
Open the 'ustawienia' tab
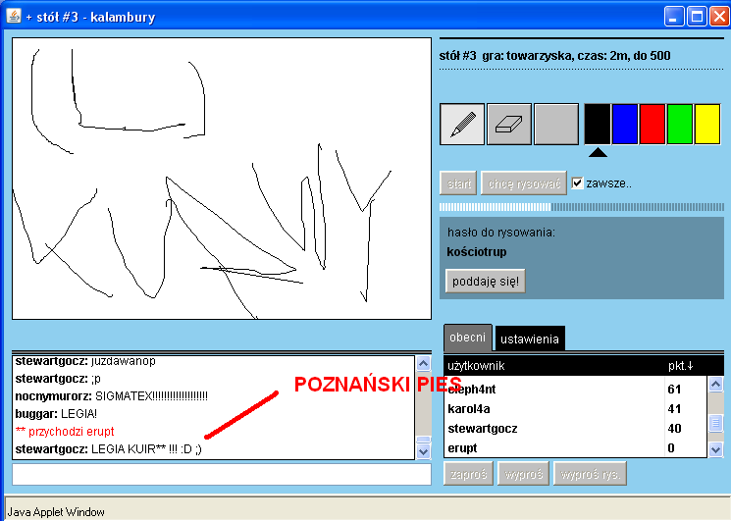530,339
